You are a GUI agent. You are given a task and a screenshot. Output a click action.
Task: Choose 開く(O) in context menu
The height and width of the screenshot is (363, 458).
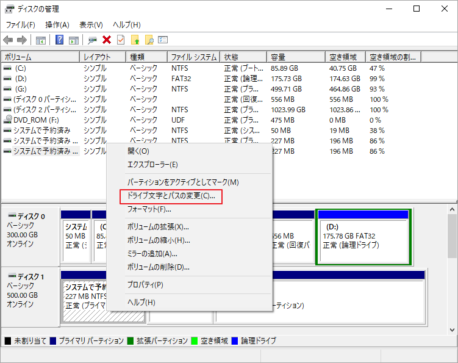point(190,151)
